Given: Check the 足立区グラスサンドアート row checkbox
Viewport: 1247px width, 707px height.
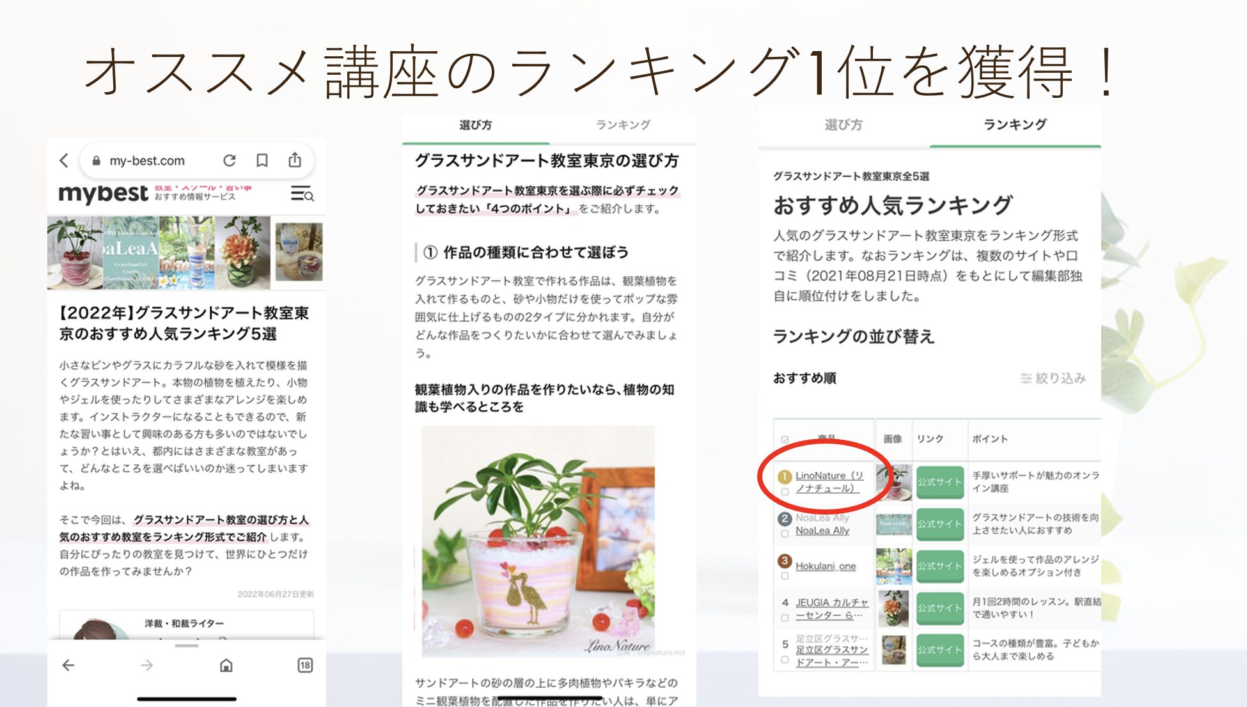Looking at the screenshot, I should [785, 660].
